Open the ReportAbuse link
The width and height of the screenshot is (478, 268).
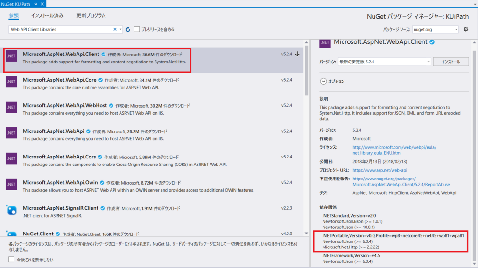pyautogui.click(x=401, y=181)
